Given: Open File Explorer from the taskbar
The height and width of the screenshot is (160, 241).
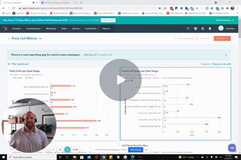Looking at the screenshot, I should pos(74,157).
